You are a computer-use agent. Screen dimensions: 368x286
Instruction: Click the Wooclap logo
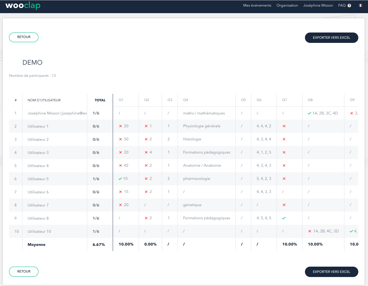[x=23, y=6]
